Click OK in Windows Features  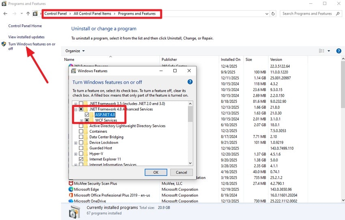coord(156,172)
